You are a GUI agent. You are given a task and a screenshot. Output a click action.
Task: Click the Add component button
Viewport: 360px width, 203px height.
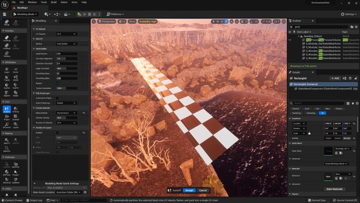point(335,78)
